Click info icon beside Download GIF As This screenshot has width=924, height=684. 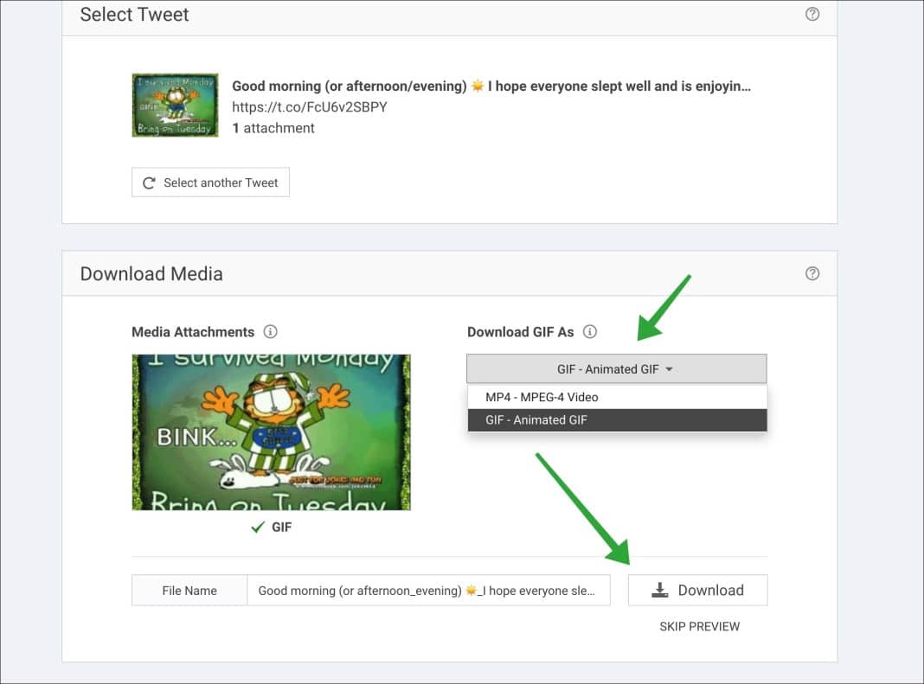pyautogui.click(x=589, y=332)
